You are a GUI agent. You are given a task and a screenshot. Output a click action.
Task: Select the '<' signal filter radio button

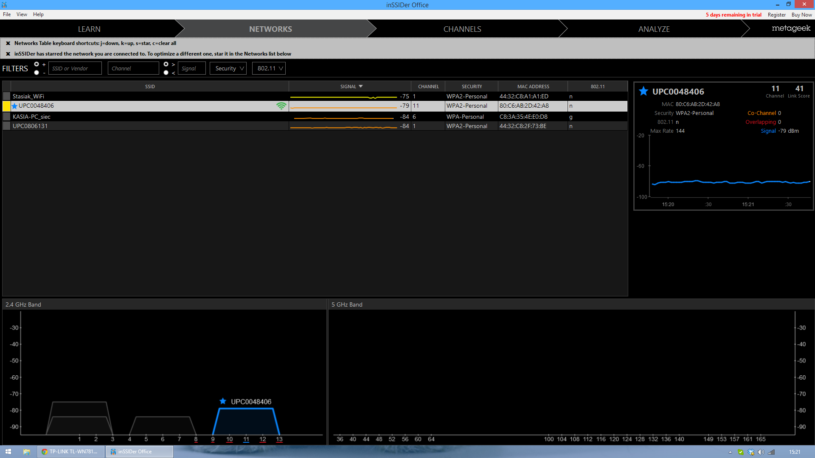coord(166,73)
